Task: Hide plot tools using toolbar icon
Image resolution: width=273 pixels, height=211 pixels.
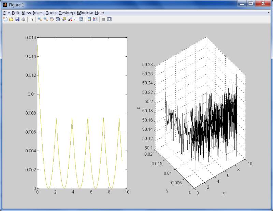Action: [x=103, y=19]
